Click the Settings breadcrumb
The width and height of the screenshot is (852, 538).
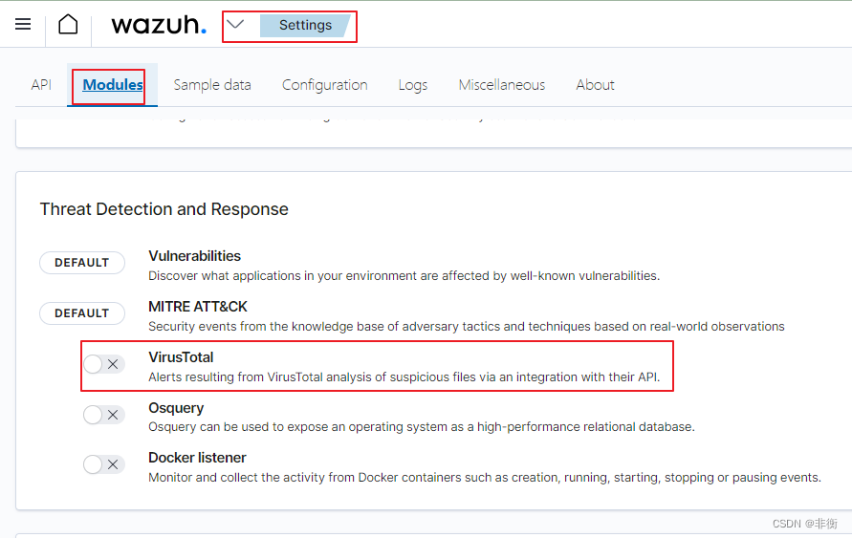point(305,26)
